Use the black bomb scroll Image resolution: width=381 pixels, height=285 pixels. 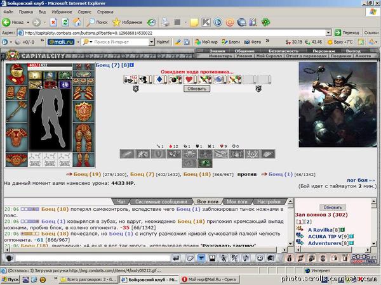175,79
